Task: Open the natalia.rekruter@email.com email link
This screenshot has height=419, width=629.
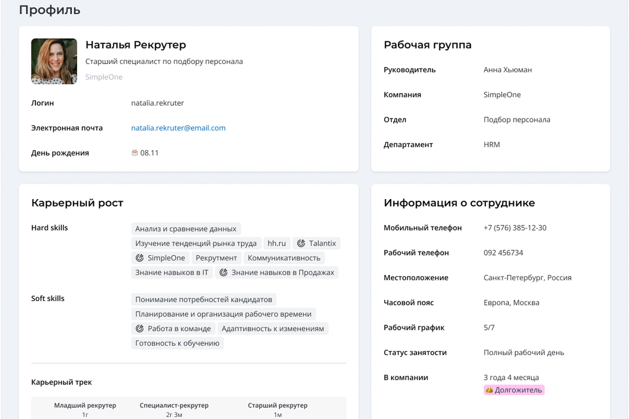Action: (178, 128)
